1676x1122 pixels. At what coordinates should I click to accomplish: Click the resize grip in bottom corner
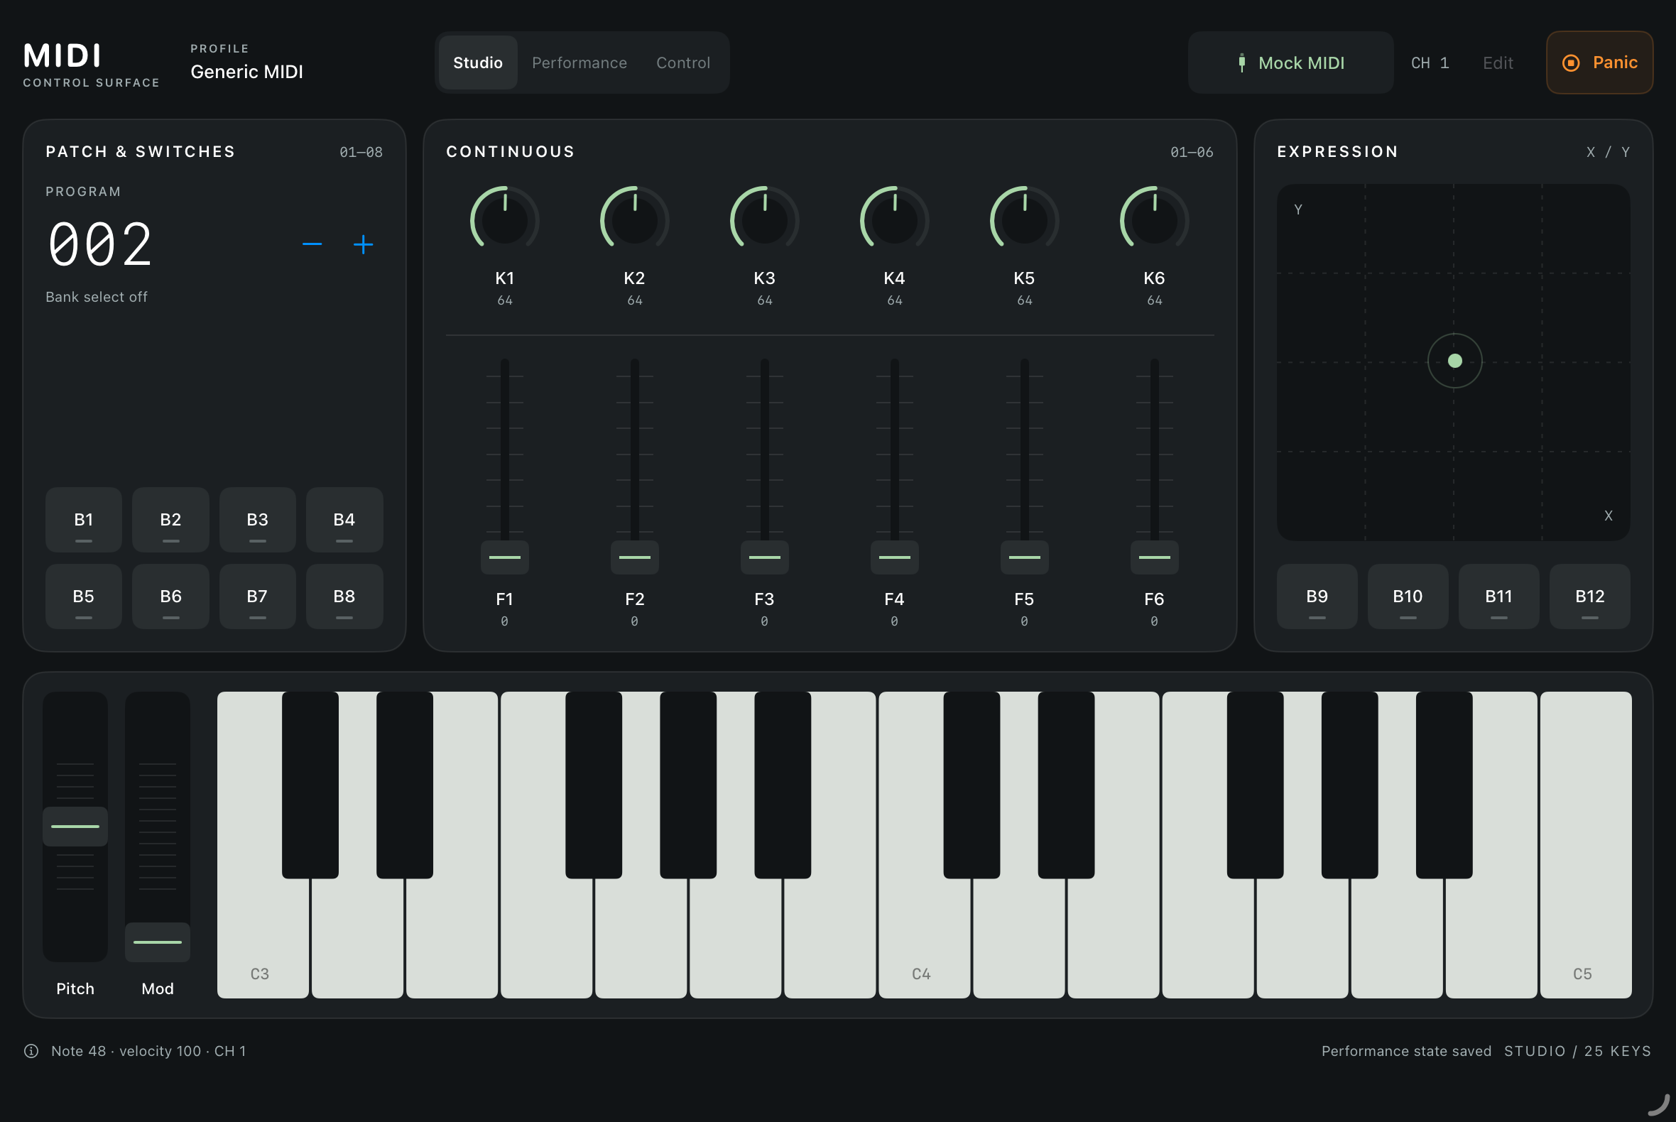1660,1105
